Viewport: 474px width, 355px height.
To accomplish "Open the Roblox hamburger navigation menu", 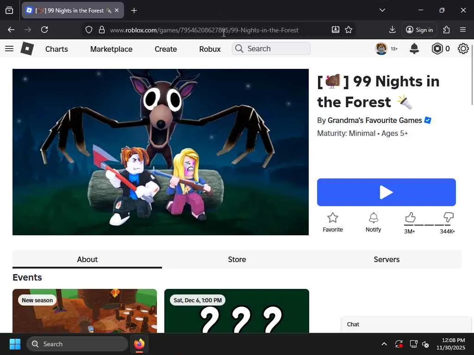I will [x=9, y=49].
